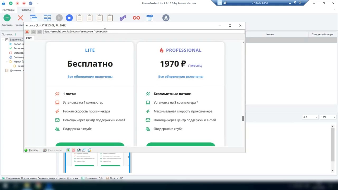The image size is (338, 190).
Task: Click the popup windows icon in Instance status bar
Action: [x=84, y=150]
